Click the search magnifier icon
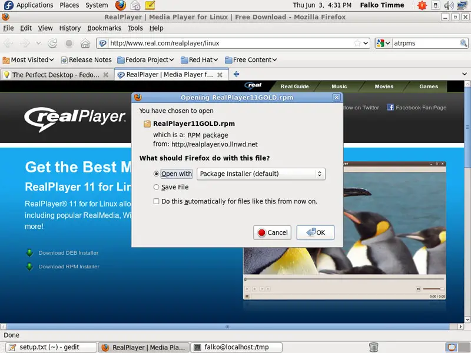The width and height of the screenshot is (471, 353). pyautogui.click(x=463, y=43)
